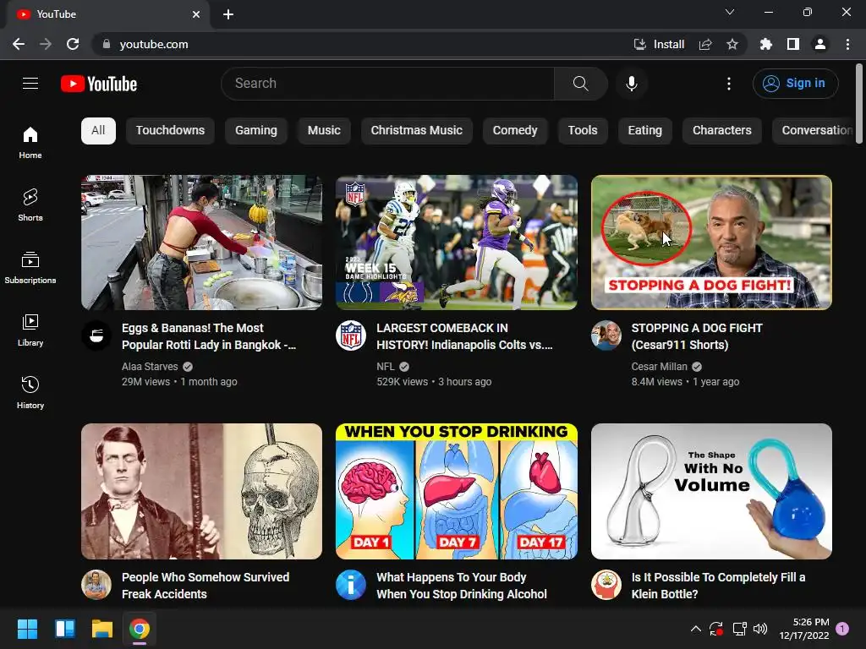This screenshot has width=866, height=649.
Task: Select the Comedy filter chip
Action: pyautogui.click(x=515, y=131)
